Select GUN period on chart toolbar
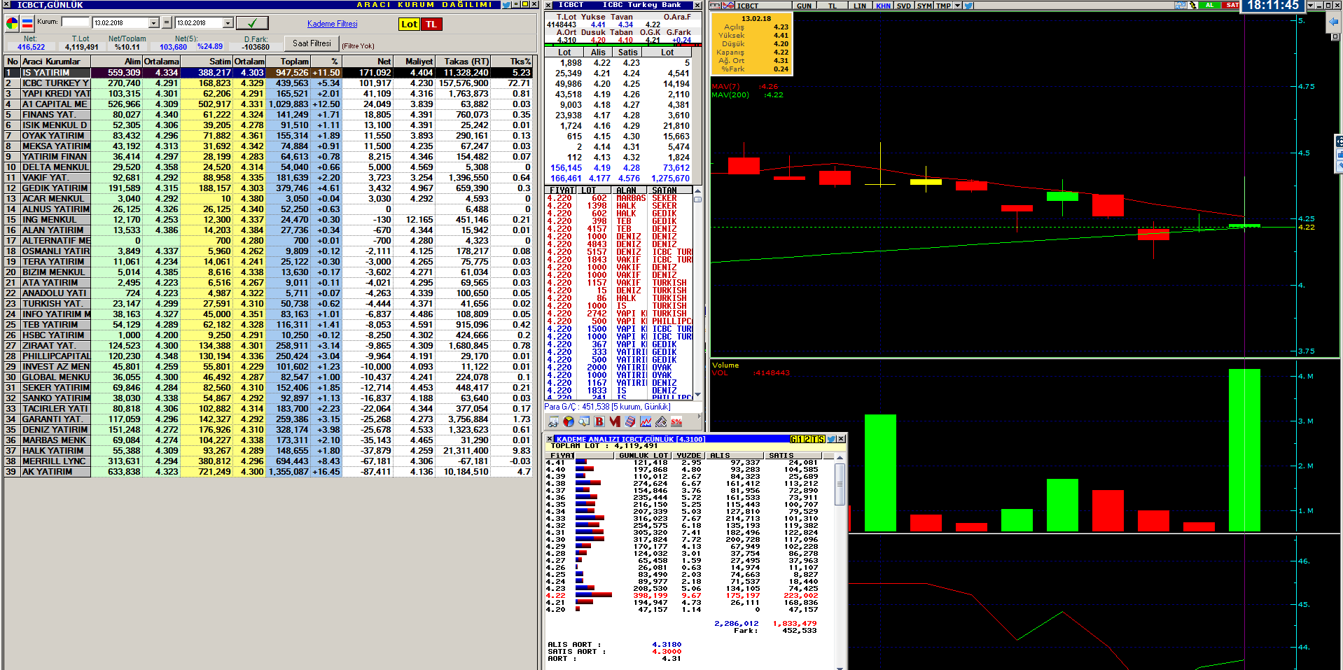 click(804, 6)
